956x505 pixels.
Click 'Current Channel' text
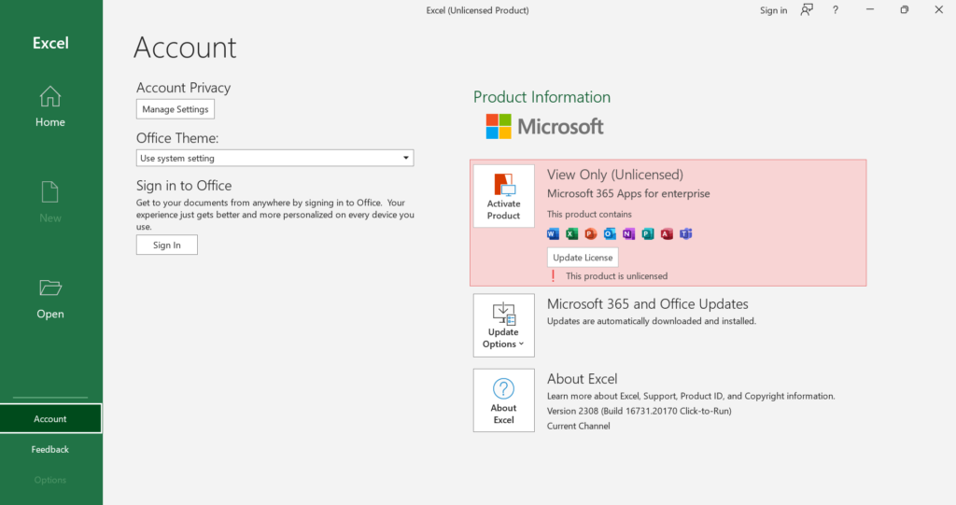pos(578,426)
